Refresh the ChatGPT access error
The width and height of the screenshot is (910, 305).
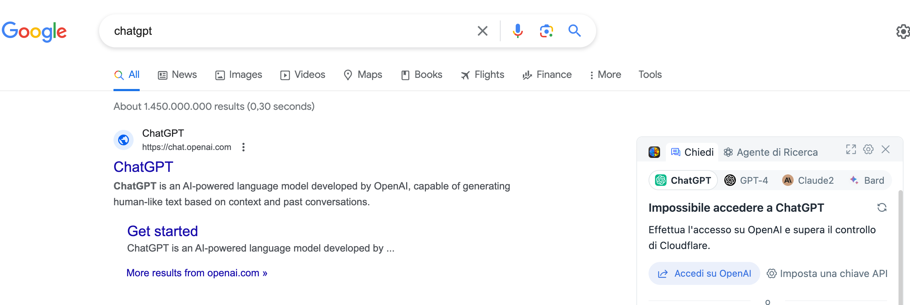tap(882, 207)
